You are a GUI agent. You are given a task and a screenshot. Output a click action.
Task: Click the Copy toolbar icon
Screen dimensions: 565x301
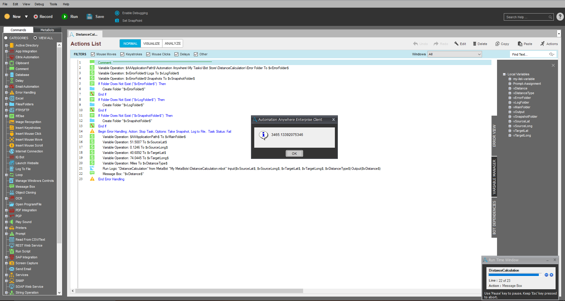click(497, 44)
